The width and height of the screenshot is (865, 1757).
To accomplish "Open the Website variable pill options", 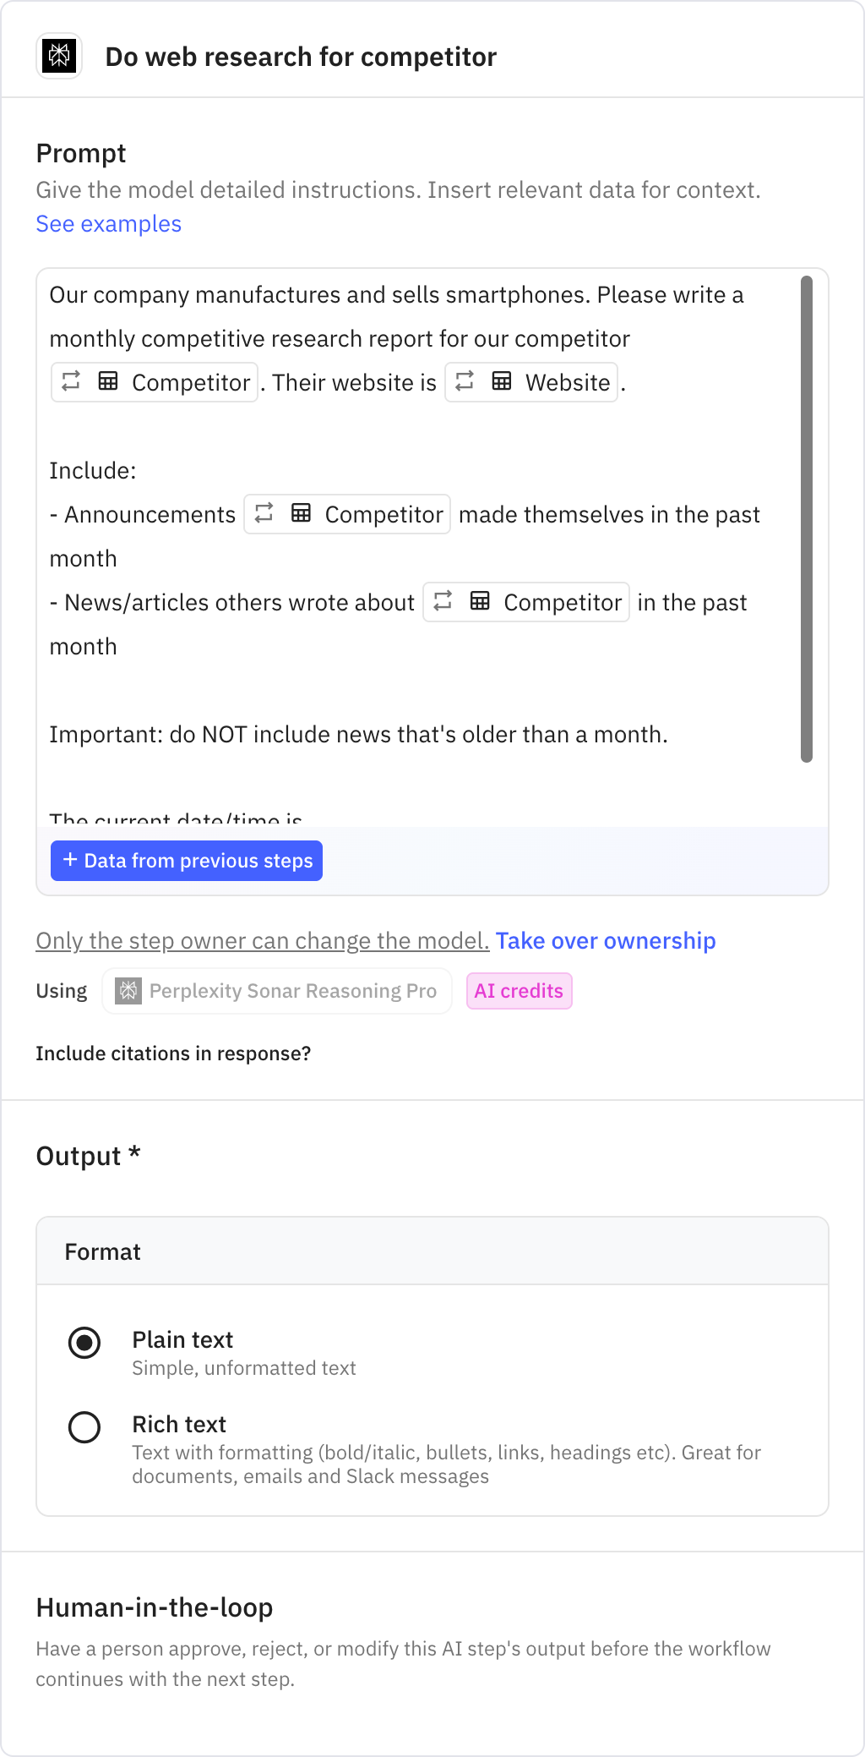I will click(568, 382).
